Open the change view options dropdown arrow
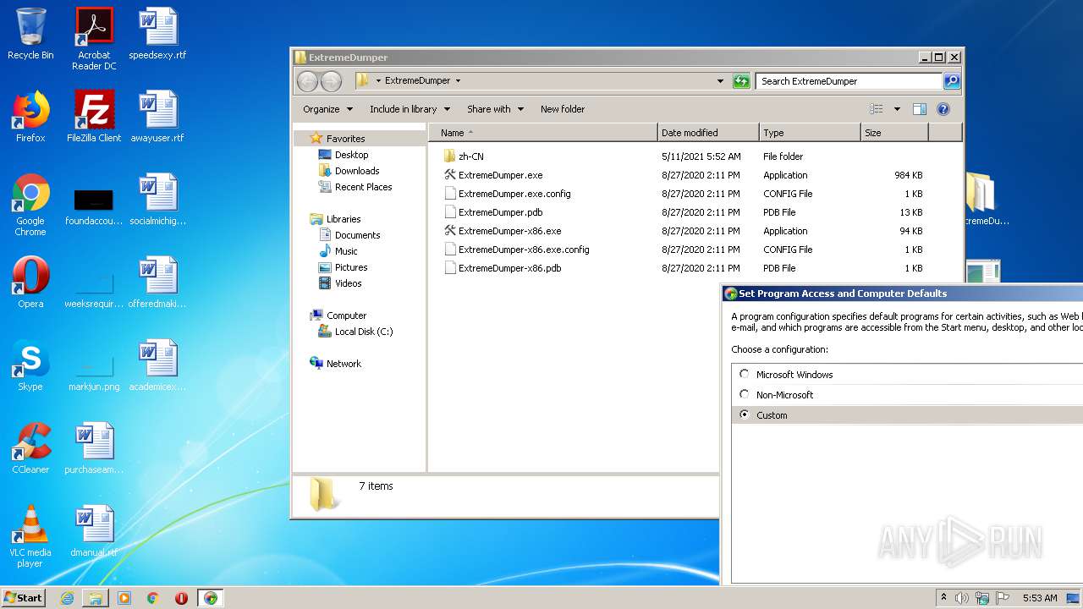Image resolution: width=1083 pixels, height=609 pixels. pos(897,109)
